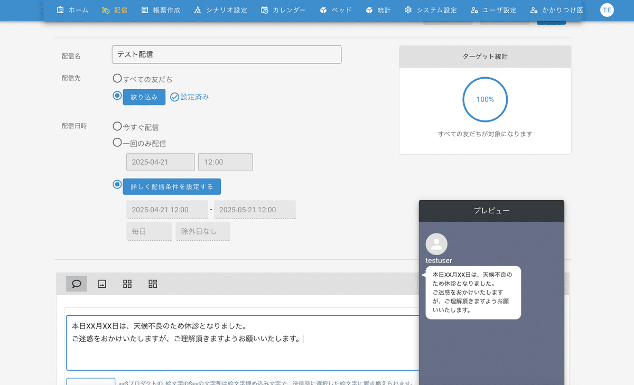Viewport: 634px width, 385px height.
Task: Click the ターゲット統計 panel header
Action: coord(485,57)
